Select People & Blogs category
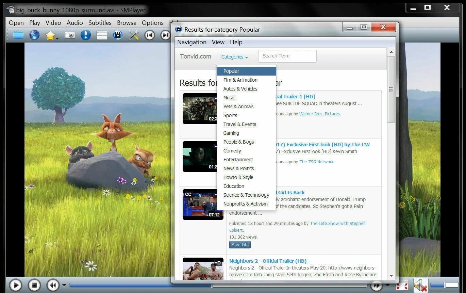The width and height of the screenshot is (466, 293). click(x=246, y=142)
